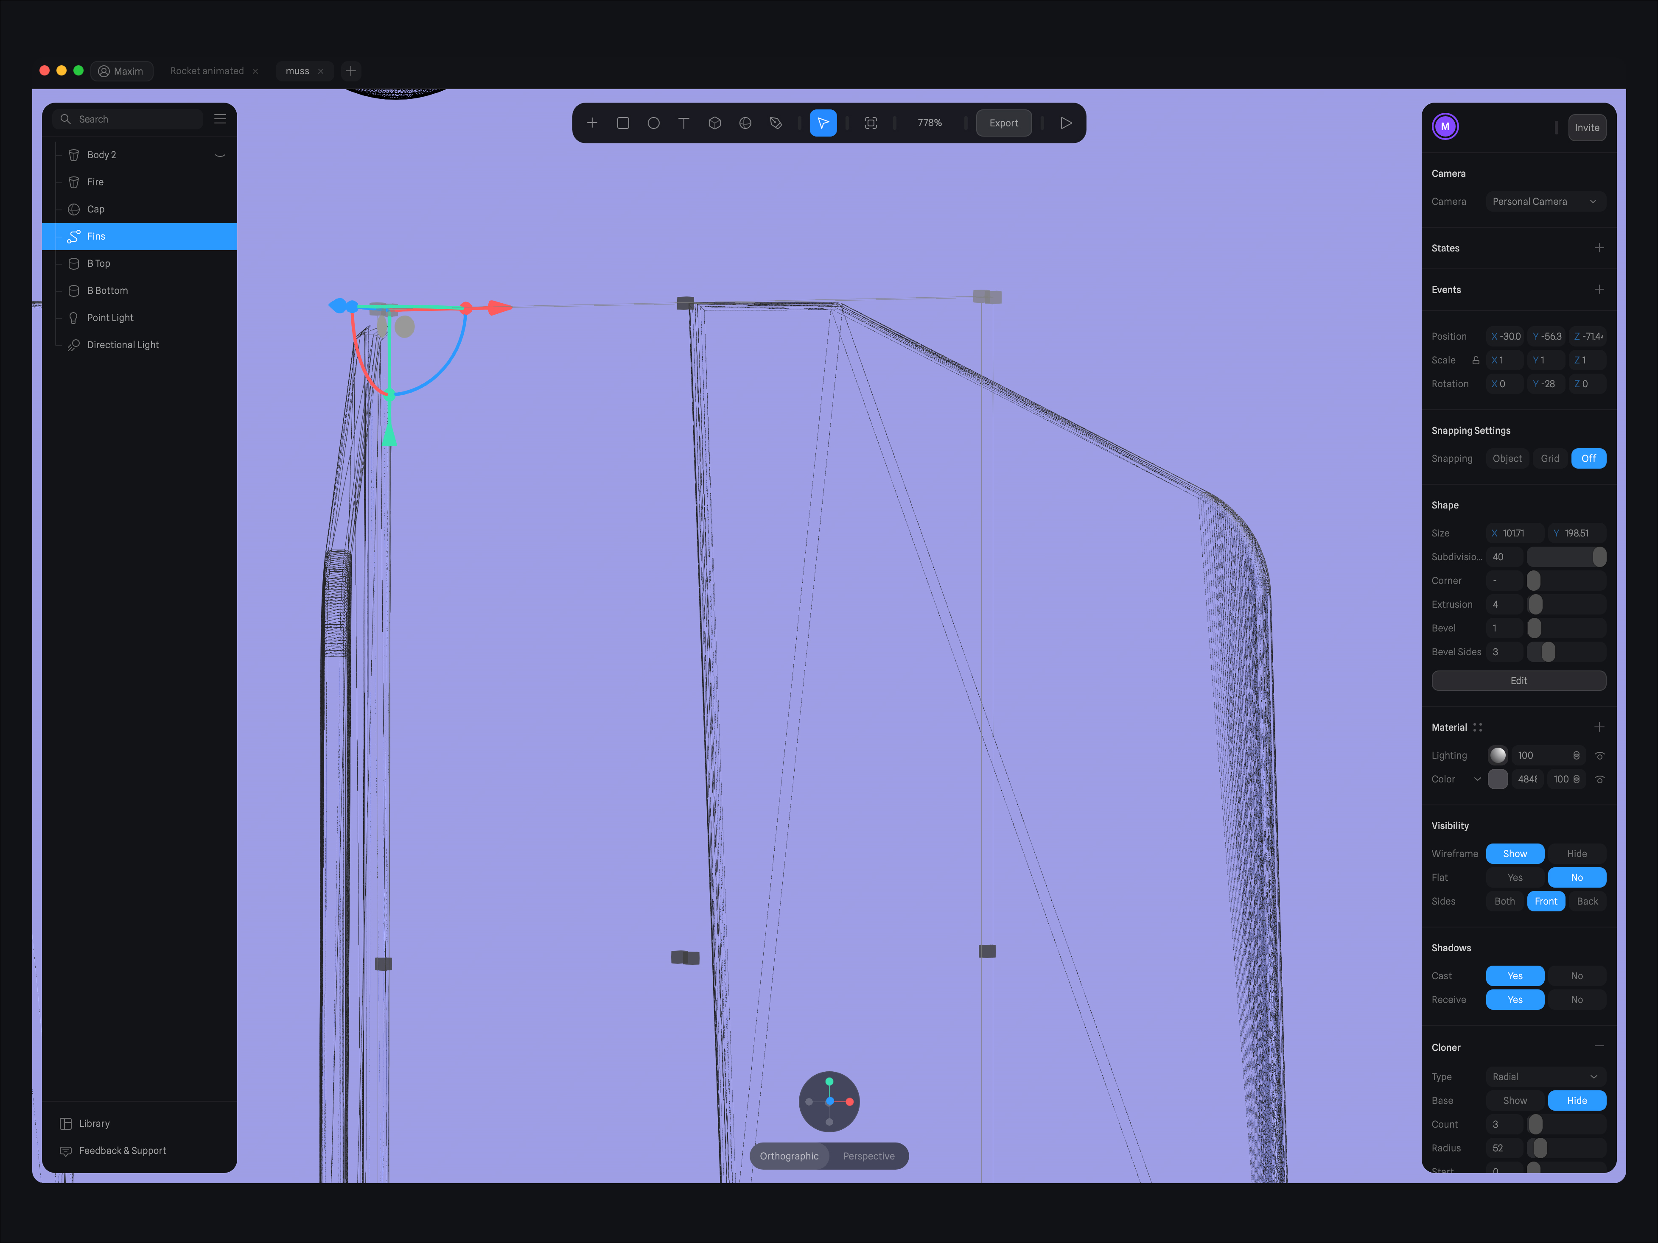Click the Export button
The width and height of the screenshot is (1658, 1243).
1004,123
